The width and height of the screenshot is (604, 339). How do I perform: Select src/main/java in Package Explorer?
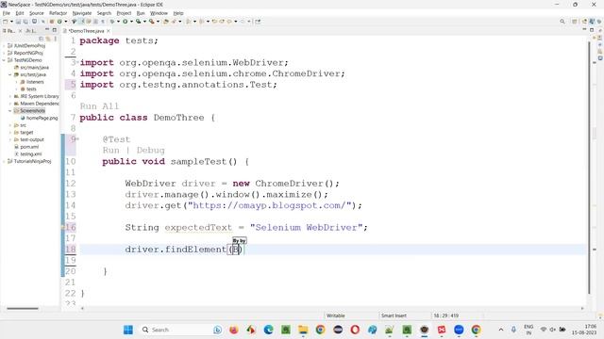(34, 67)
